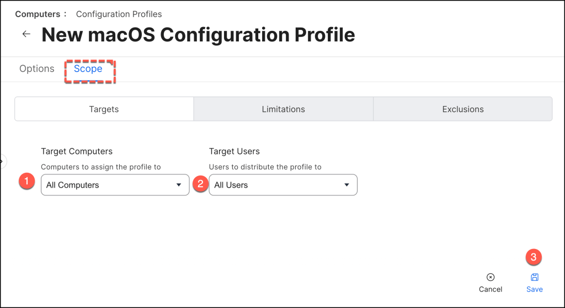The height and width of the screenshot is (308, 565).
Task: Click the floppy disk Save icon
Action: tap(534, 277)
